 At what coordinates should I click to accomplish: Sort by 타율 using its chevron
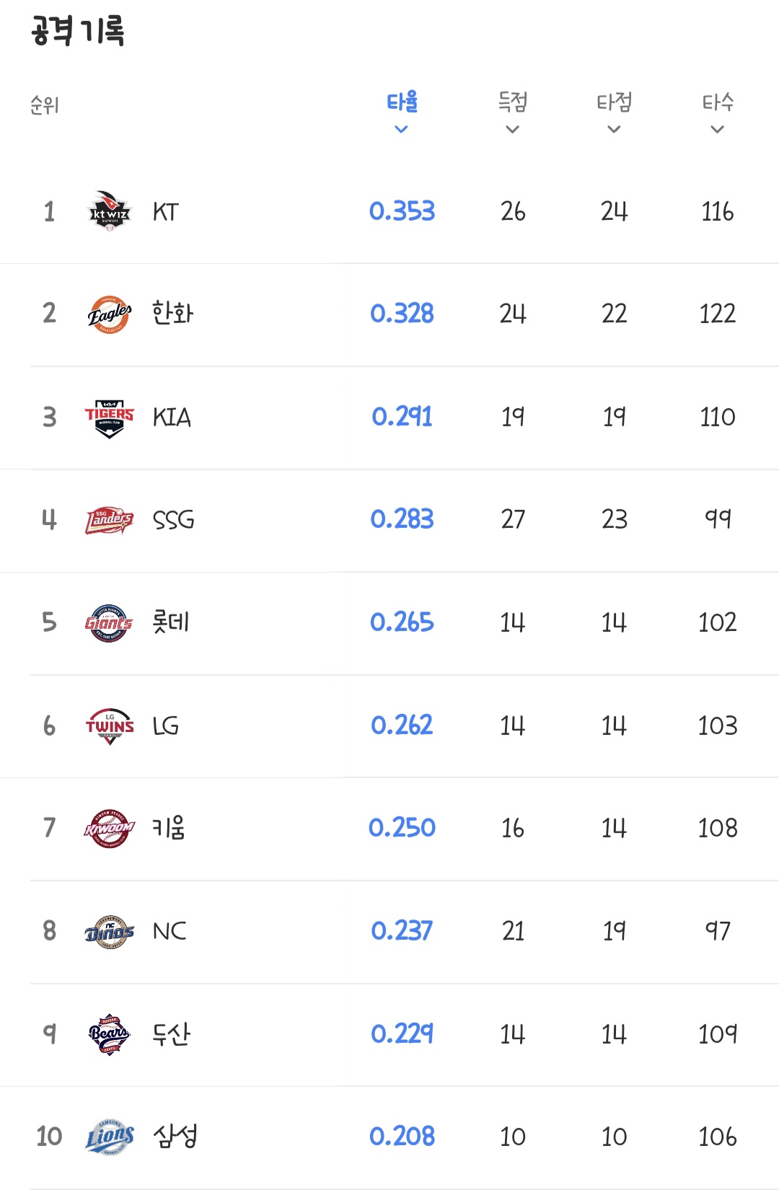coord(402,130)
